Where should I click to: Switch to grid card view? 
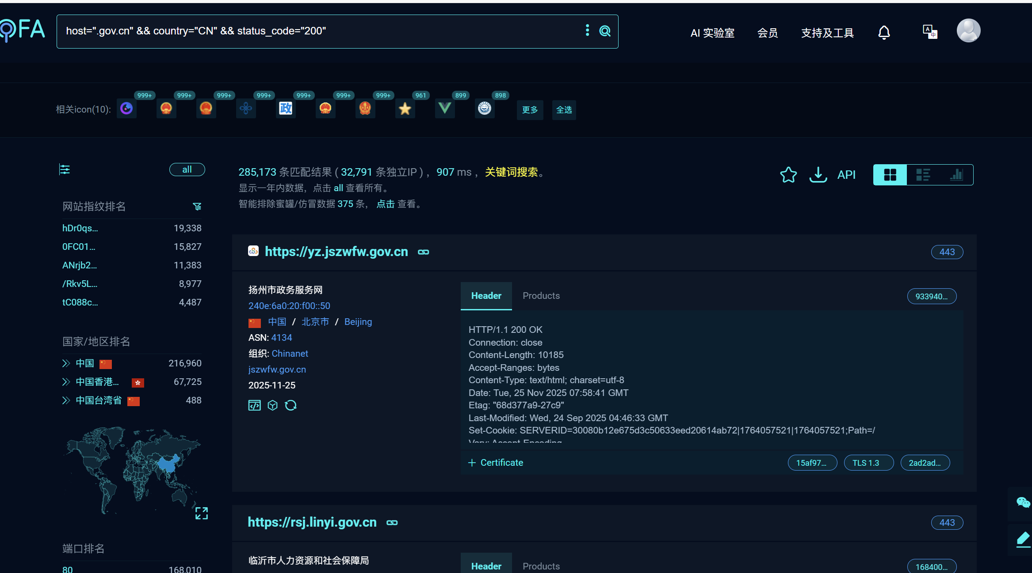tap(890, 175)
